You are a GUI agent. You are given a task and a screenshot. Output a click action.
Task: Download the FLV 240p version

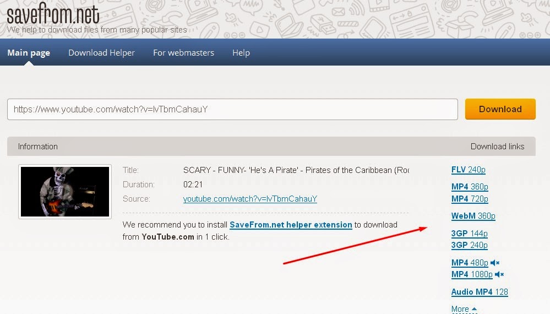click(x=469, y=170)
